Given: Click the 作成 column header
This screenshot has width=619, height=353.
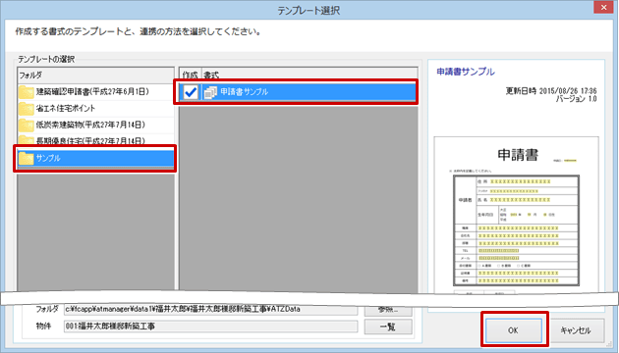Looking at the screenshot, I should click(191, 75).
